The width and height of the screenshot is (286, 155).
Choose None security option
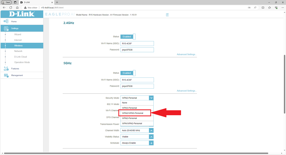137,103
